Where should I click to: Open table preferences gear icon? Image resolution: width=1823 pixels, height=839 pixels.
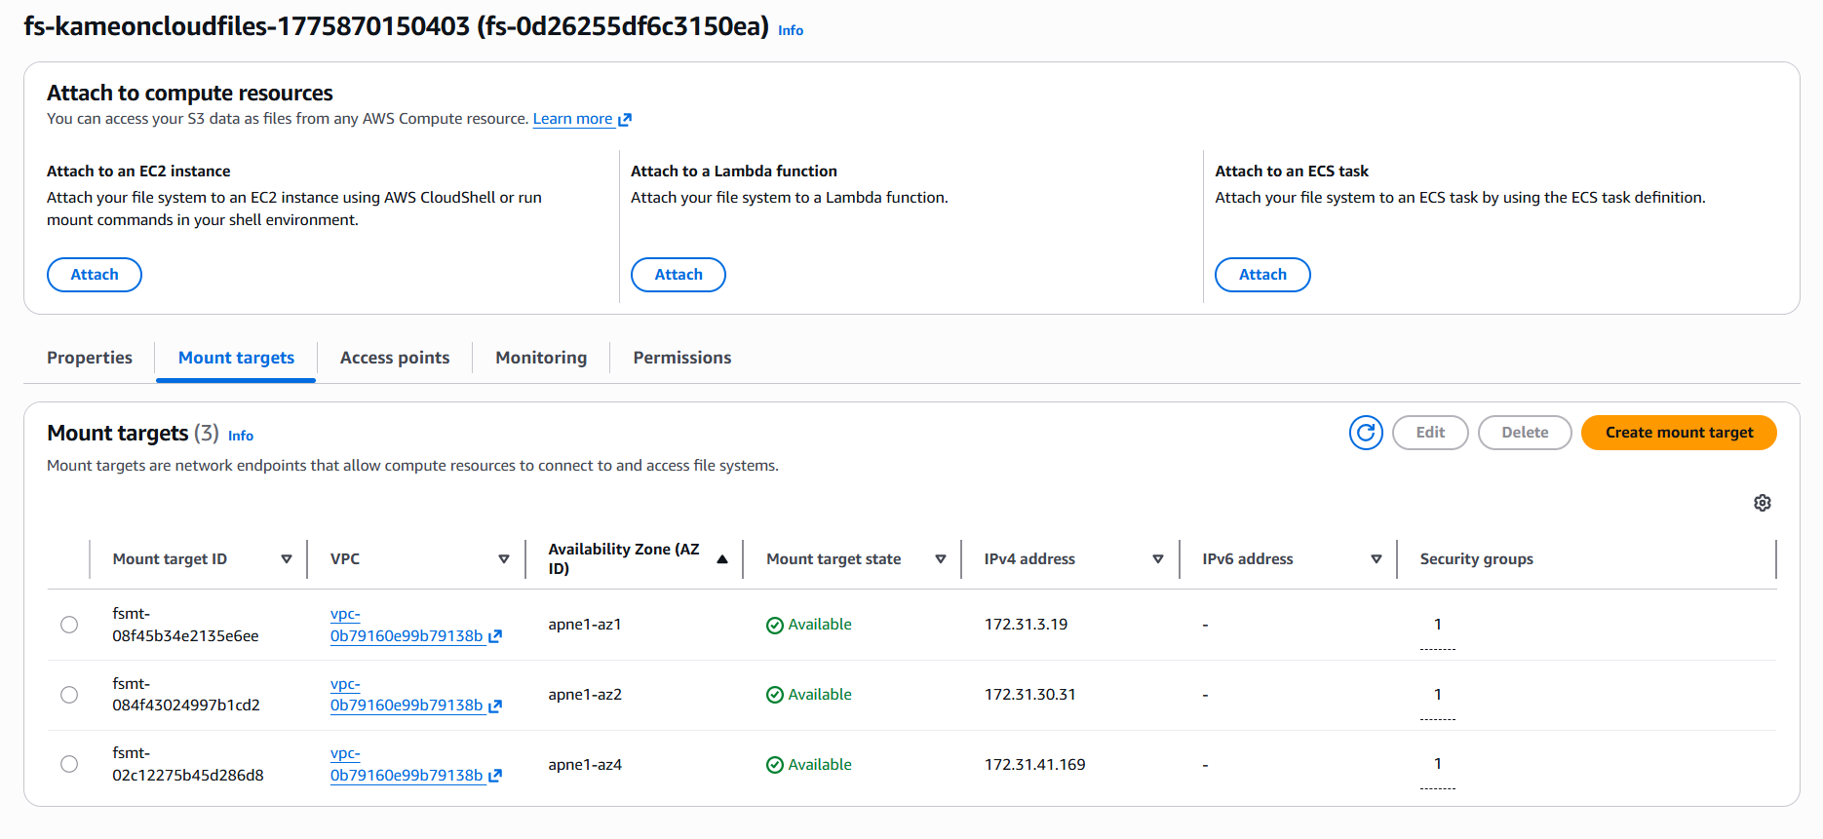point(1762,503)
